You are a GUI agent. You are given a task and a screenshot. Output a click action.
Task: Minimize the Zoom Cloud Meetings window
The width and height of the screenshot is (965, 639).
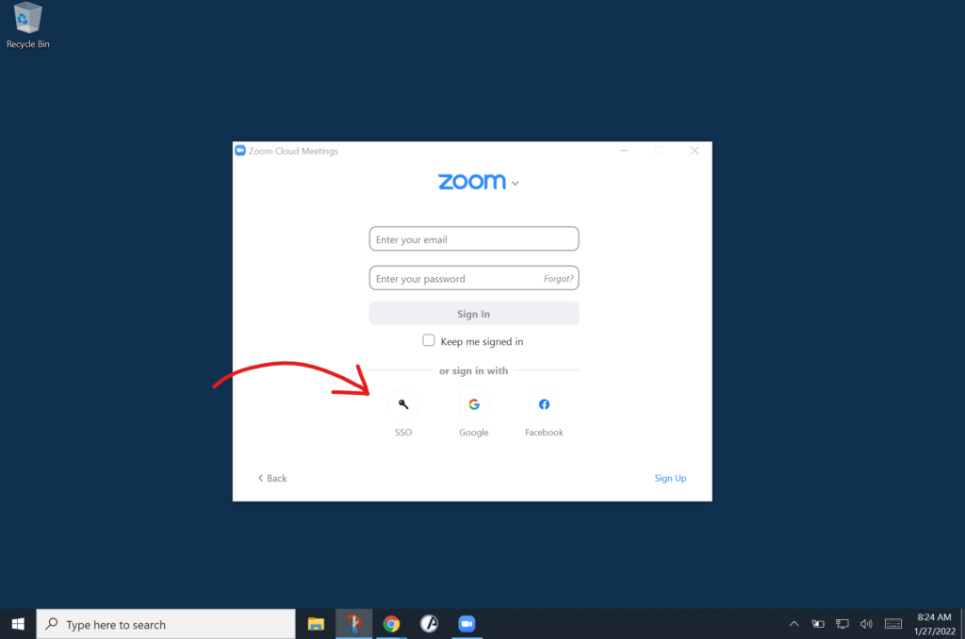pyautogui.click(x=625, y=151)
